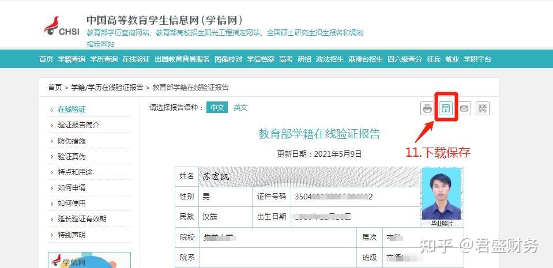
Task: Click the 性别 value 男
Action: pyautogui.click(x=206, y=197)
